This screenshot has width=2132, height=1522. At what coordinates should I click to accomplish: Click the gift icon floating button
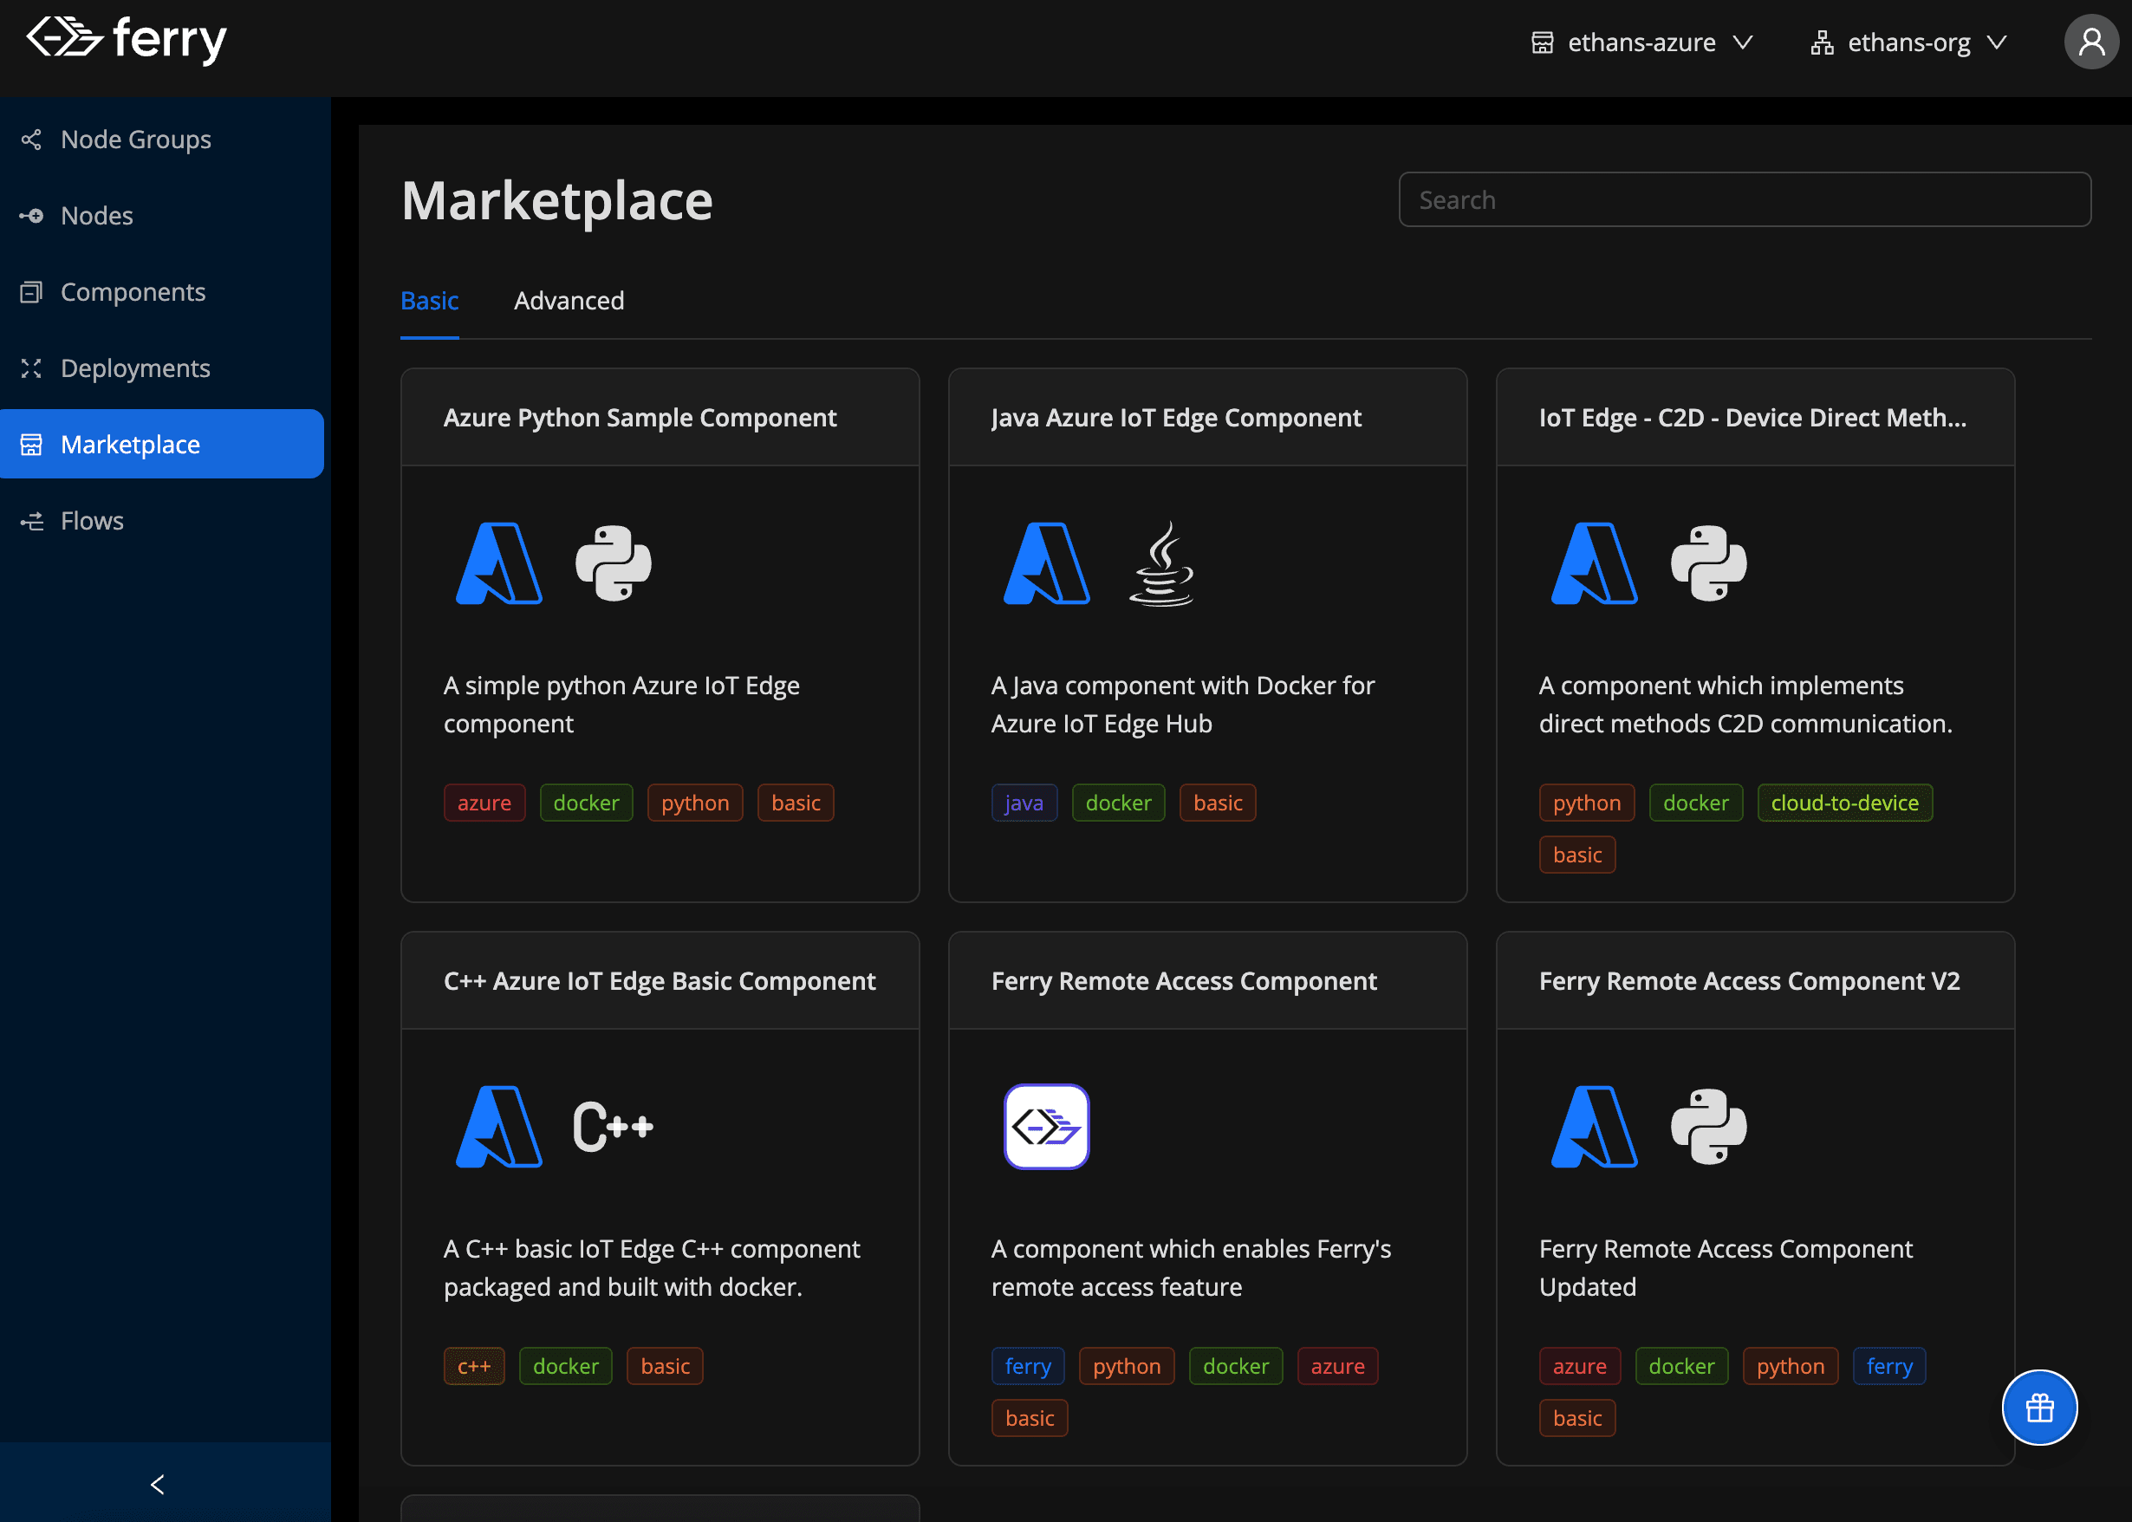tap(2039, 1408)
